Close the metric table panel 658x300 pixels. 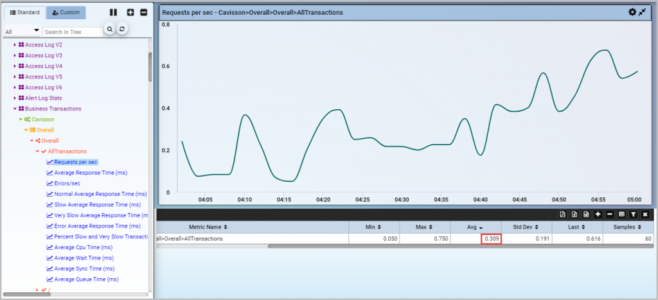[645, 215]
